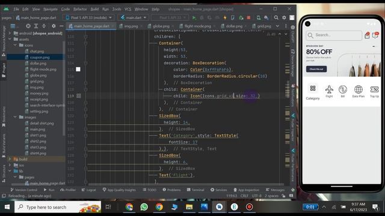Tap the Check this out banner button
385x216 pixels.
pos(316,69)
